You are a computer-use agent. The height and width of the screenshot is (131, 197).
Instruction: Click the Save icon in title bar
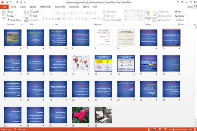[7, 2]
